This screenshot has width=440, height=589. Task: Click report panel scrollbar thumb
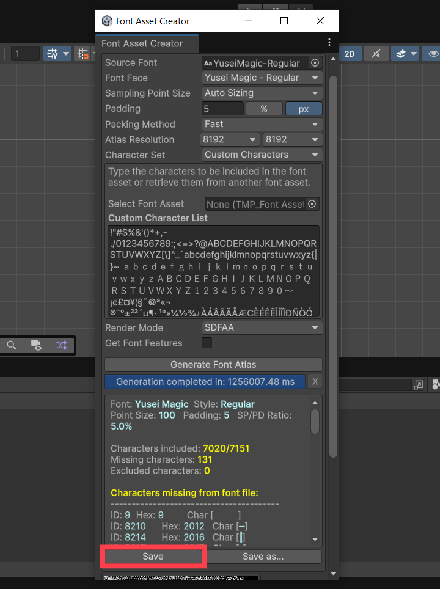coord(315,422)
